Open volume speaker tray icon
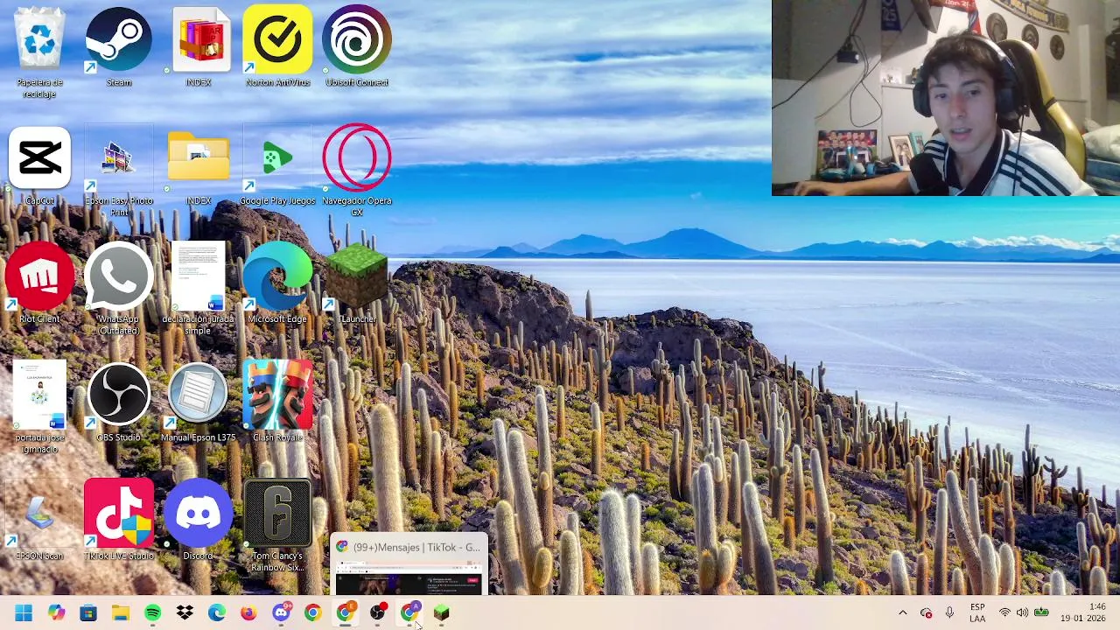This screenshot has height=630, width=1120. (1022, 613)
